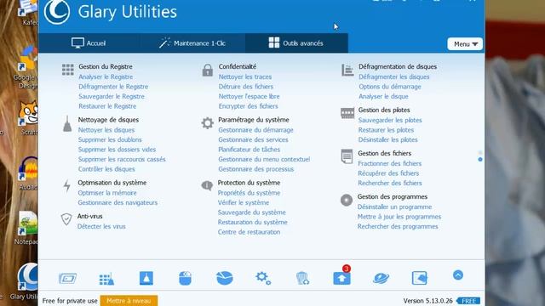
Task: Launch Nettoyer les disques
Action: click(106, 130)
